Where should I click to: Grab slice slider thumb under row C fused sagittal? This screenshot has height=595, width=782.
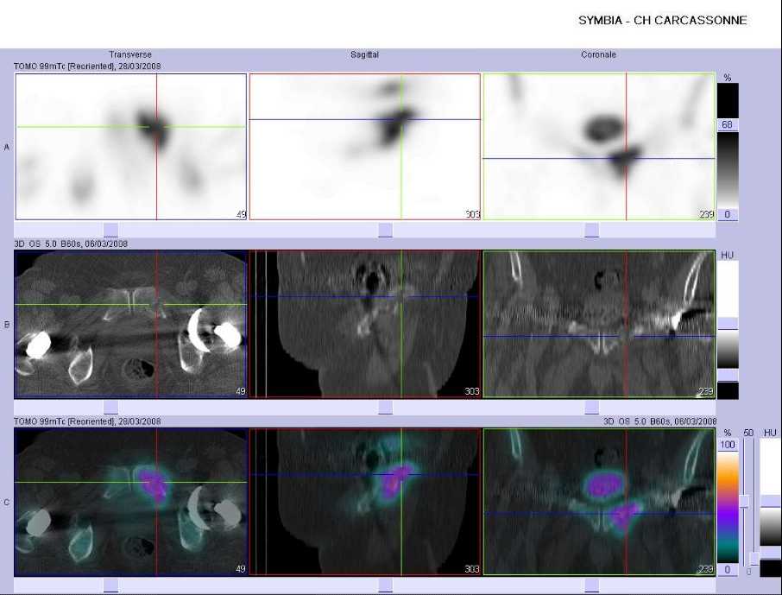coord(386,585)
